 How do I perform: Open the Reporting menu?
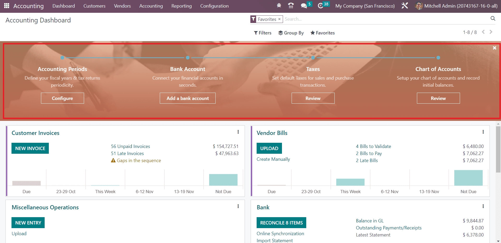coord(181,6)
